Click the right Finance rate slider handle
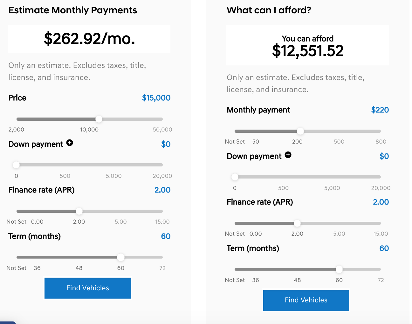The width and height of the screenshot is (412, 324). pyautogui.click(x=297, y=223)
